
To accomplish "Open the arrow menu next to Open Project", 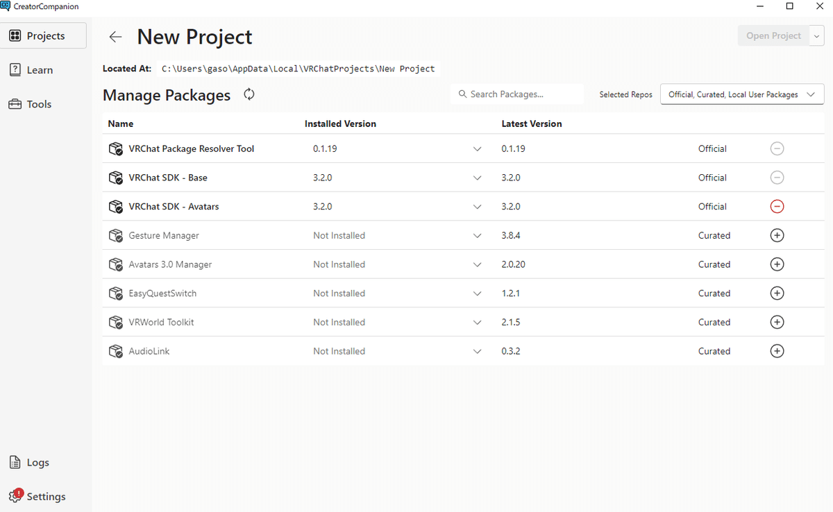I will coord(816,36).
